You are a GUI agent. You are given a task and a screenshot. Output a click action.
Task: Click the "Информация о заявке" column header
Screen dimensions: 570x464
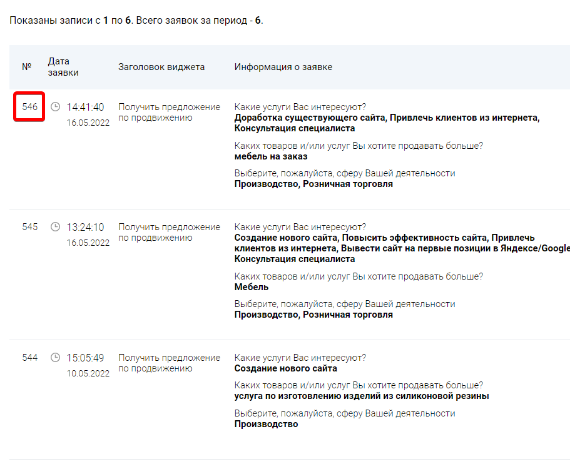(x=283, y=67)
